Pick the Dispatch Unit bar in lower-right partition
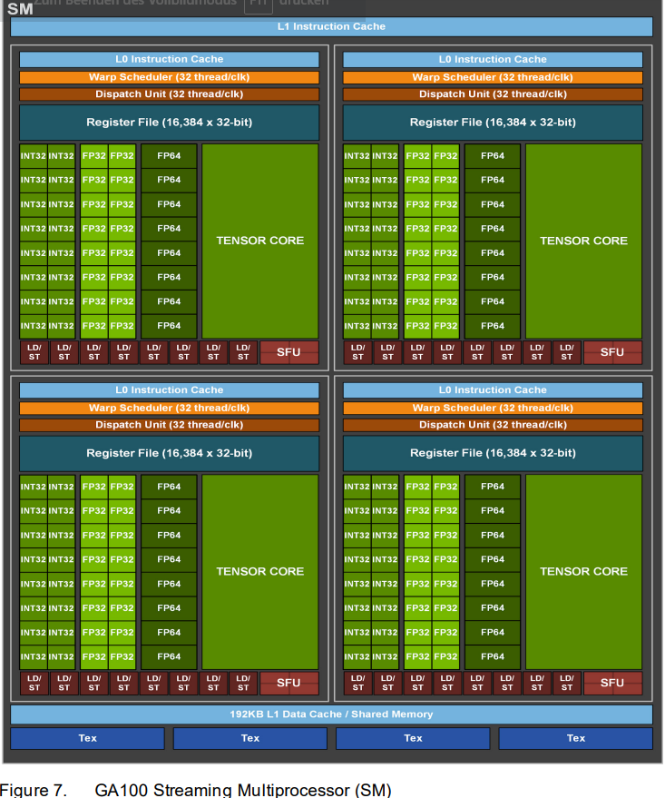The width and height of the screenshot is (665, 798). pyautogui.click(x=493, y=425)
